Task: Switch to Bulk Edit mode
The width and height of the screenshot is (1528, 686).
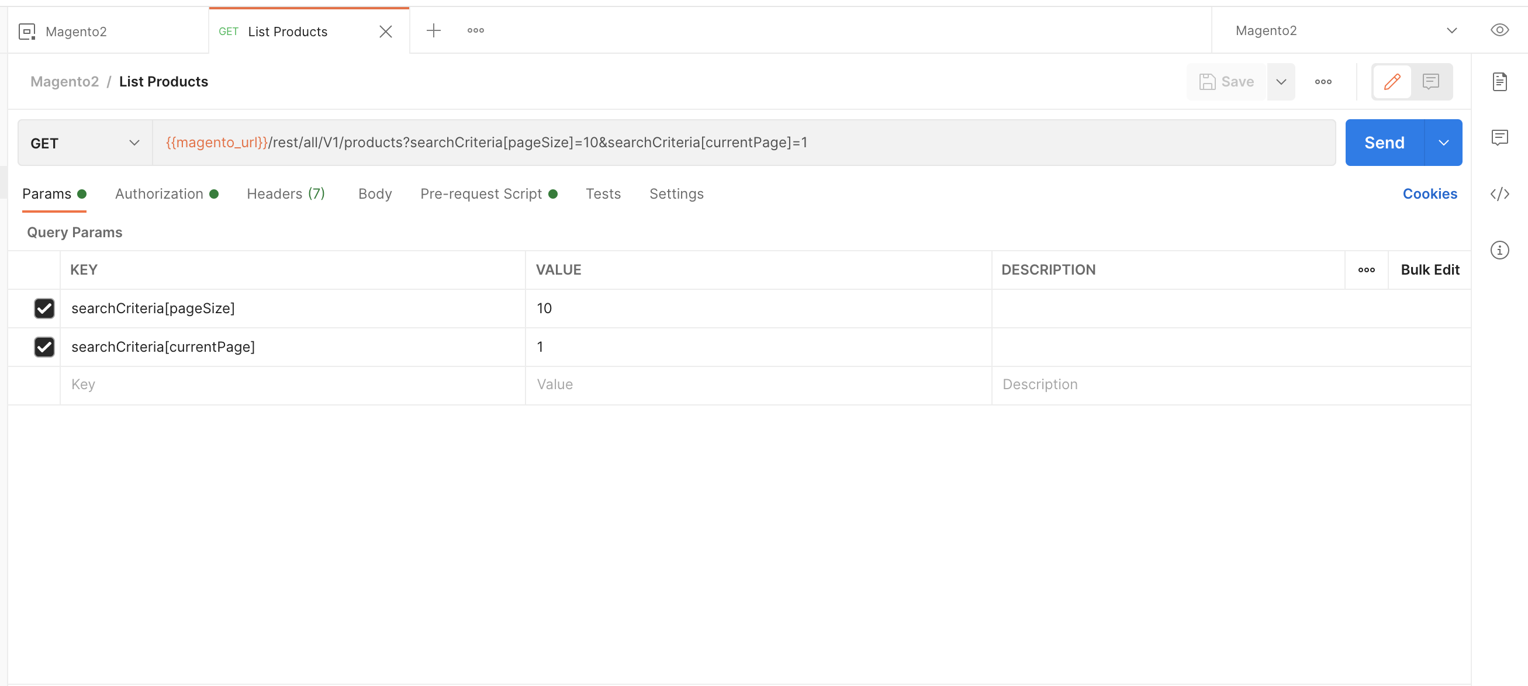Action: click(1431, 270)
